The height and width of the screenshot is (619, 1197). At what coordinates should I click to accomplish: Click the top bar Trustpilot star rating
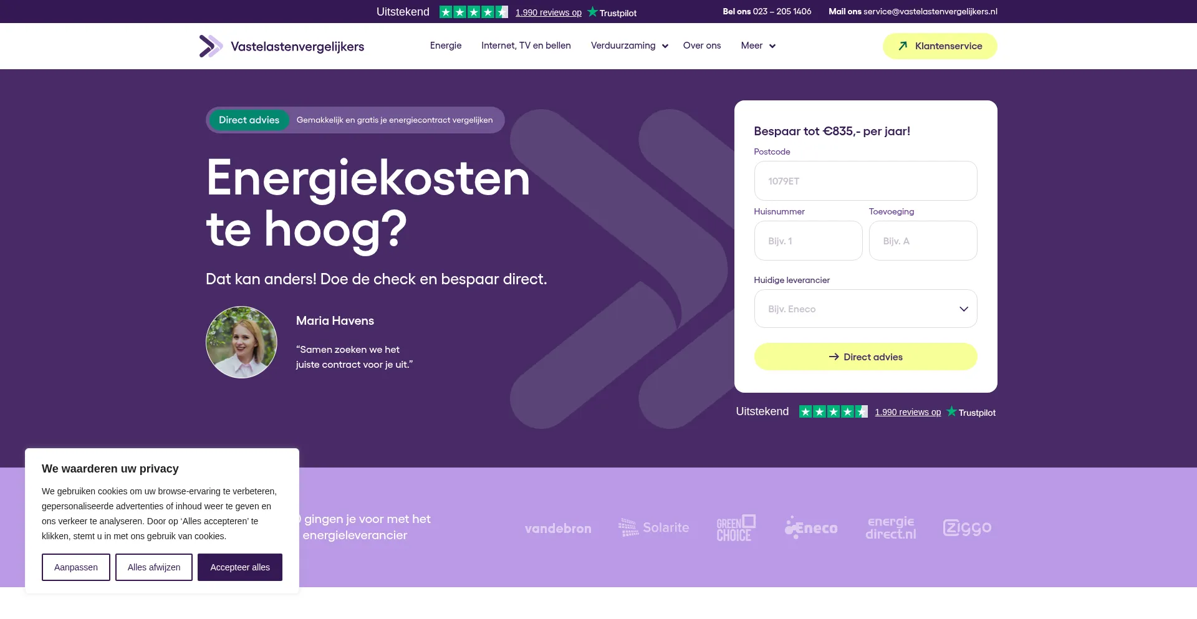pyautogui.click(x=474, y=12)
